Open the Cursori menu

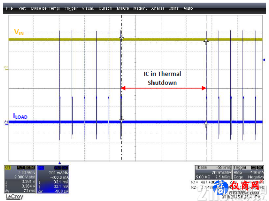(x=105, y=8)
